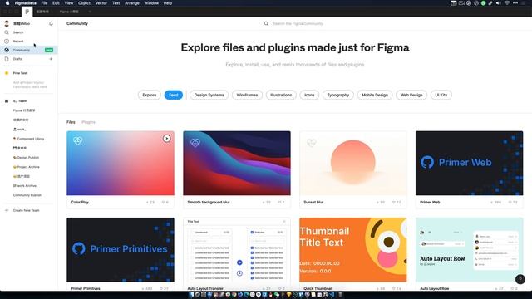Open Community Publish in the sidebar
Image resolution: width=532 pixels, height=299 pixels.
click(27, 195)
